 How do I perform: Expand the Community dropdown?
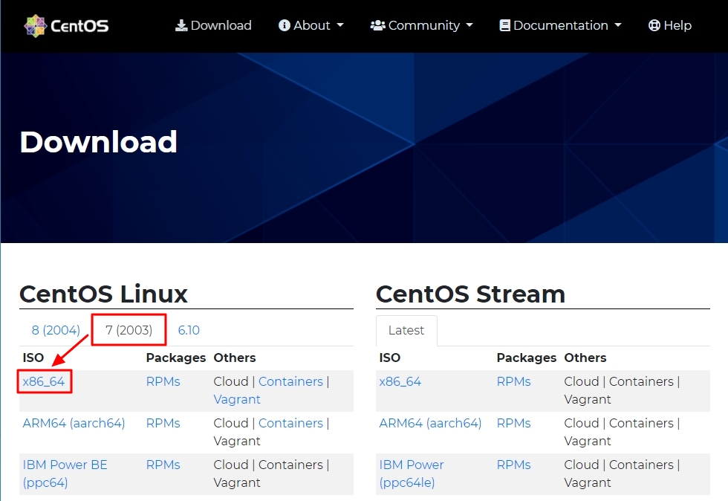coord(422,25)
